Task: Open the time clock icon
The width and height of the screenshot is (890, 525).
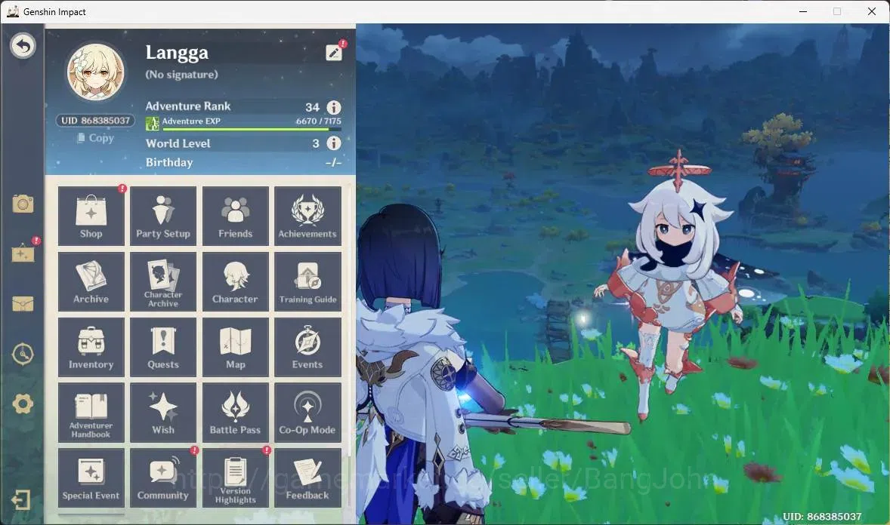Action: 23,354
